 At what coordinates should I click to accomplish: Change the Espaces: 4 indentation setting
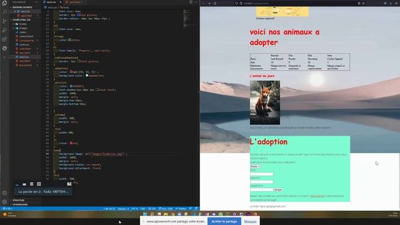[x=123, y=209]
